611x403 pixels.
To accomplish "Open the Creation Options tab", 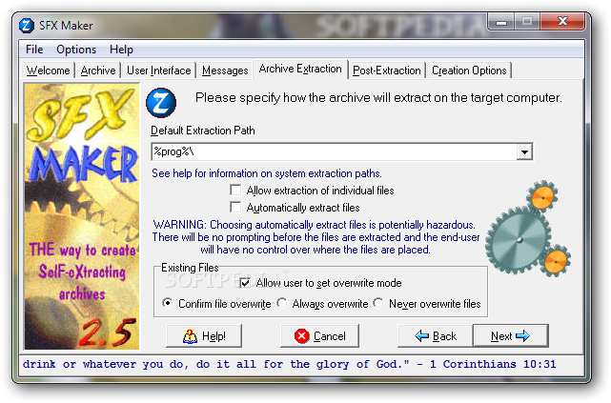I will pos(469,71).
